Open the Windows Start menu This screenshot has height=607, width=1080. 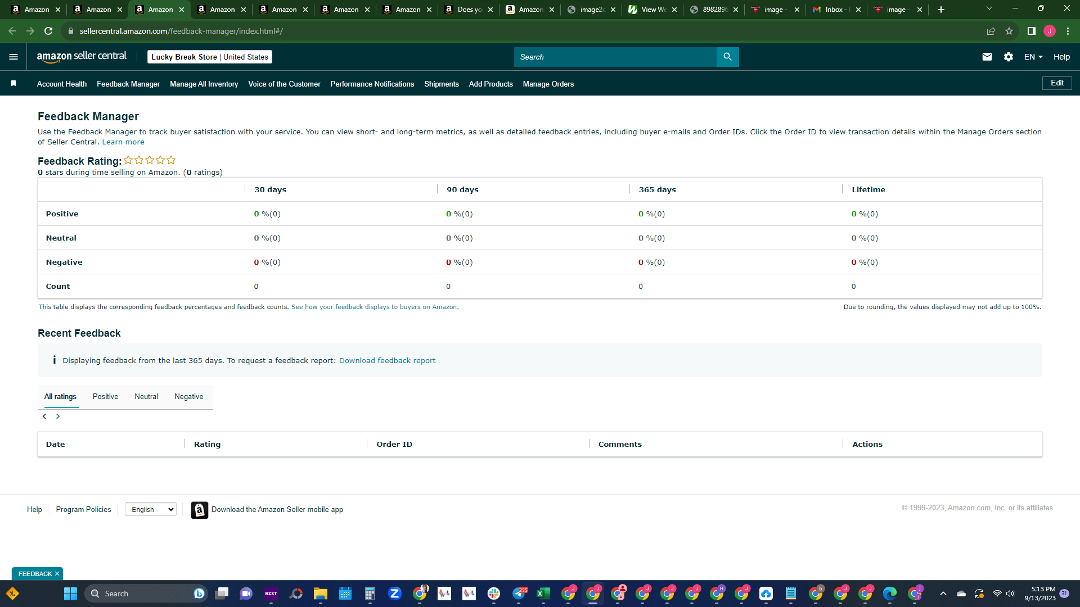pyautogui.click(x=70, y=594)
